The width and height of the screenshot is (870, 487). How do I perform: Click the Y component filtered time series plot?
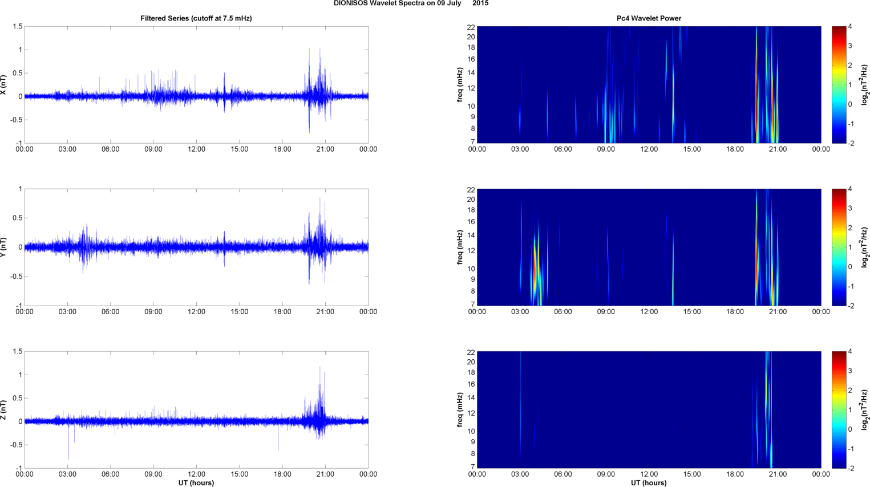click(196, 247)
